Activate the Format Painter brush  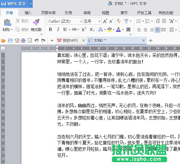click(x=36, y=22)
